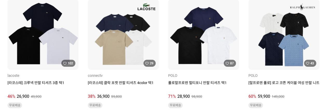322x112 pixels.
Task: Select the 28,900 discounted price
Action: (x=183, y=96)
